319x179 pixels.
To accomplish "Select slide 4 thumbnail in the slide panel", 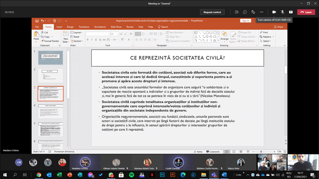I will 50,112.
